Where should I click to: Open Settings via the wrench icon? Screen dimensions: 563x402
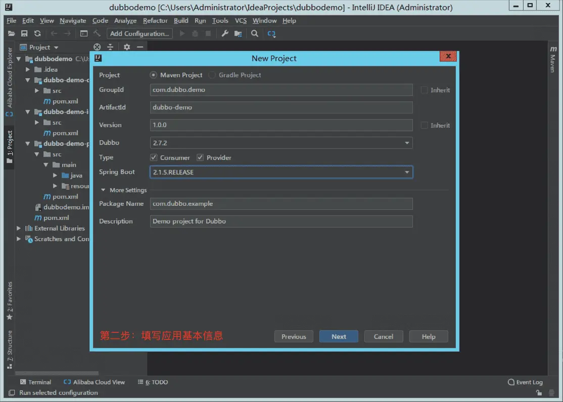(x=225, y=34)
